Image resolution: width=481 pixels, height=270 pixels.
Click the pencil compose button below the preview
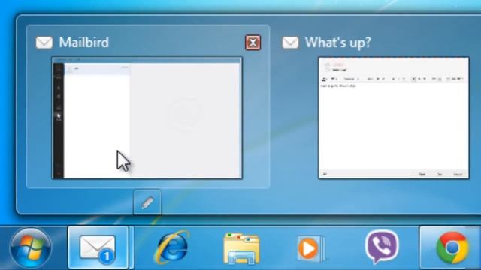pos(147,202)
